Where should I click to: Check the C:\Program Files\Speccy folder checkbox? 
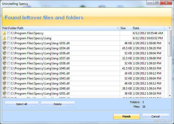(x=9, y=33)
